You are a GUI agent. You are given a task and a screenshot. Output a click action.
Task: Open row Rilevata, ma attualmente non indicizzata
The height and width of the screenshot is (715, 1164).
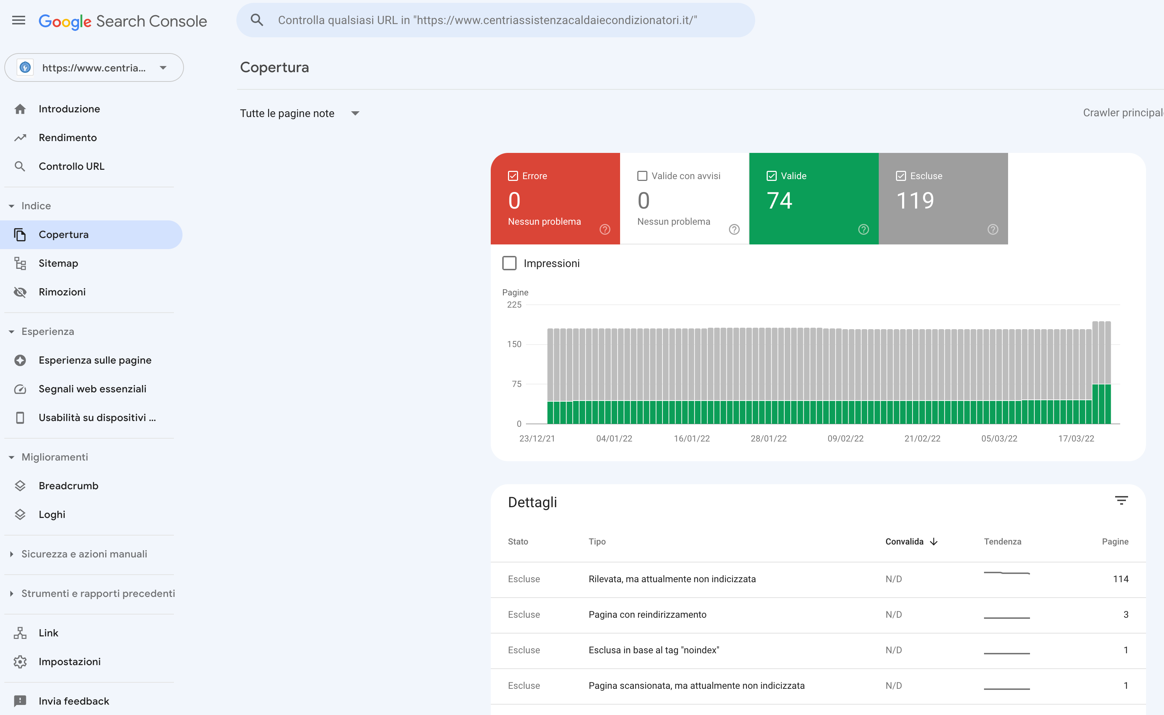pyautogui.click(x=818, y=579)
